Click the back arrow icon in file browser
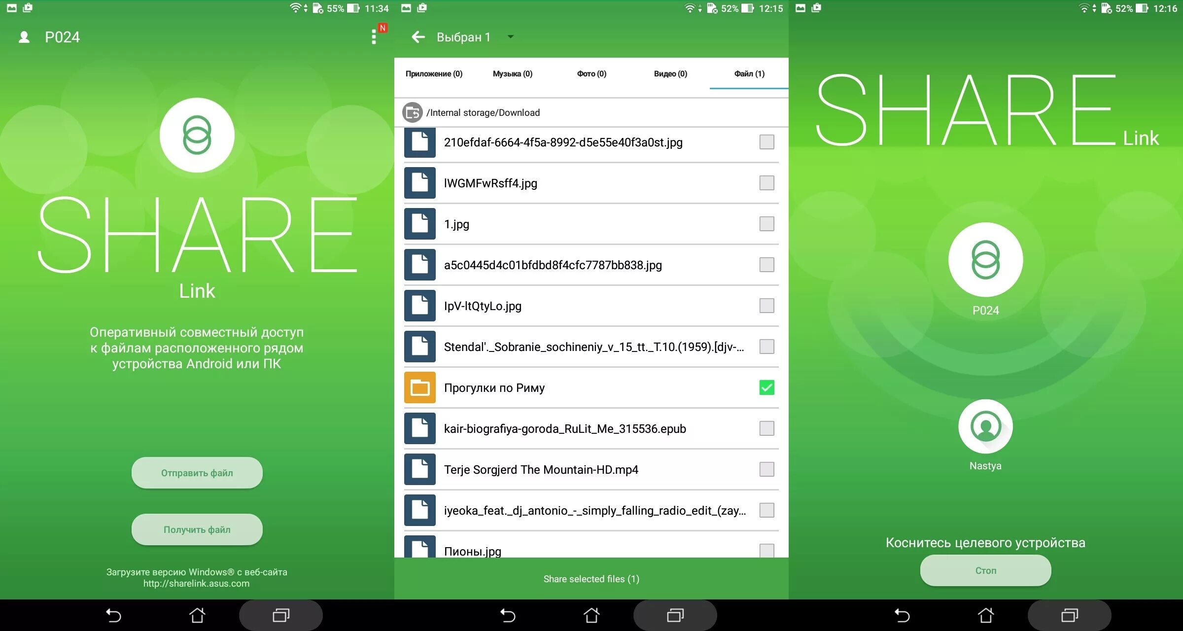1183x631 pixels. point(415,37)
